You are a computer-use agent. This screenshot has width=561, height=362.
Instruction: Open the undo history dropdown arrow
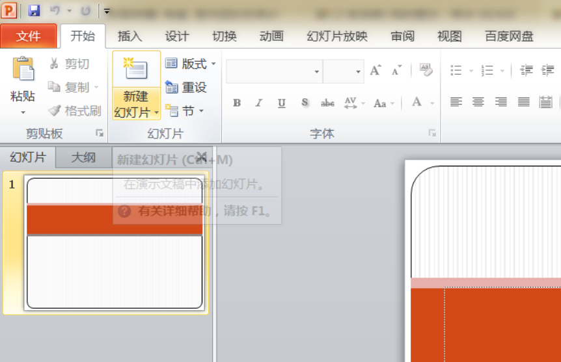(x=70, y=11)
